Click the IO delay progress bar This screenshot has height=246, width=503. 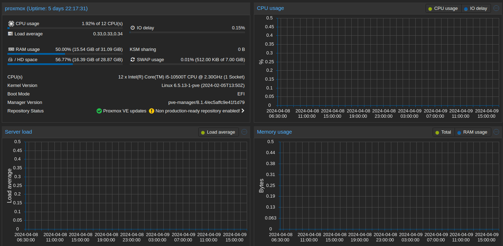(187, 33)
